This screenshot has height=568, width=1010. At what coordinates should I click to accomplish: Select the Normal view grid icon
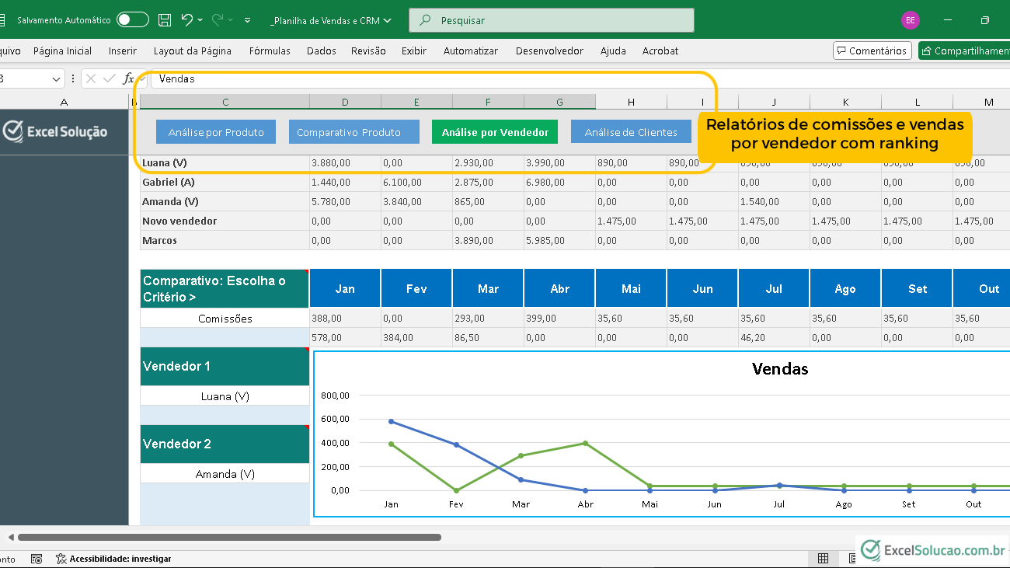coord(823,559)
